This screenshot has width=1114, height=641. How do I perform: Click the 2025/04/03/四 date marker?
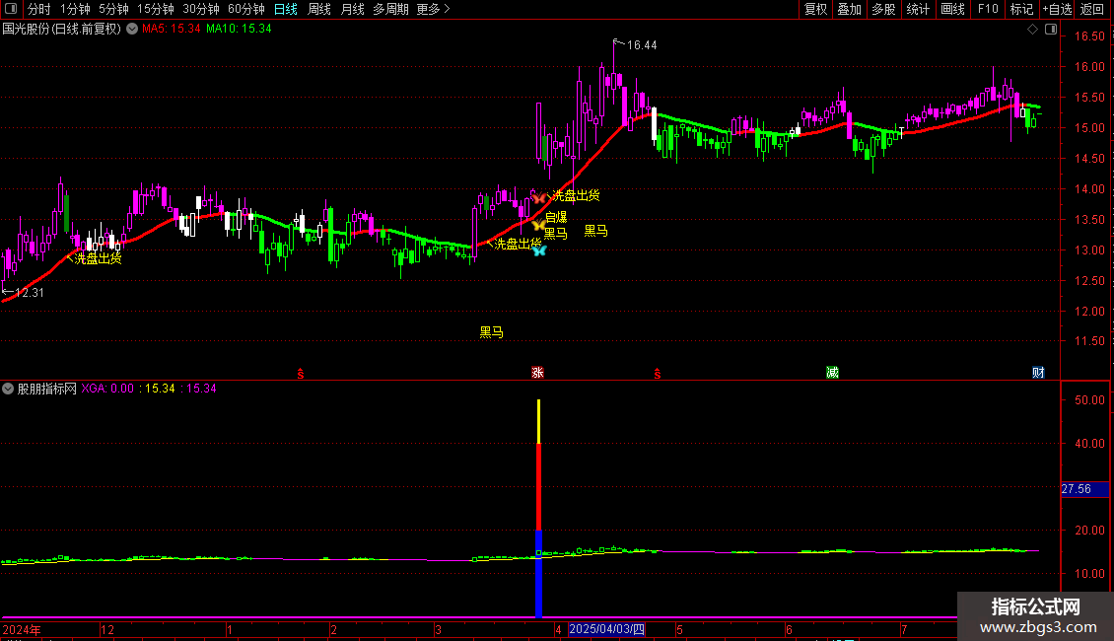click(606, 629)
